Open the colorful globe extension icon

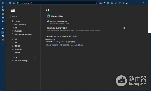[x=104, y=3]
